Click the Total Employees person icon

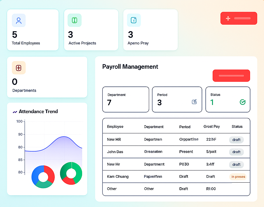click(19, 20)
